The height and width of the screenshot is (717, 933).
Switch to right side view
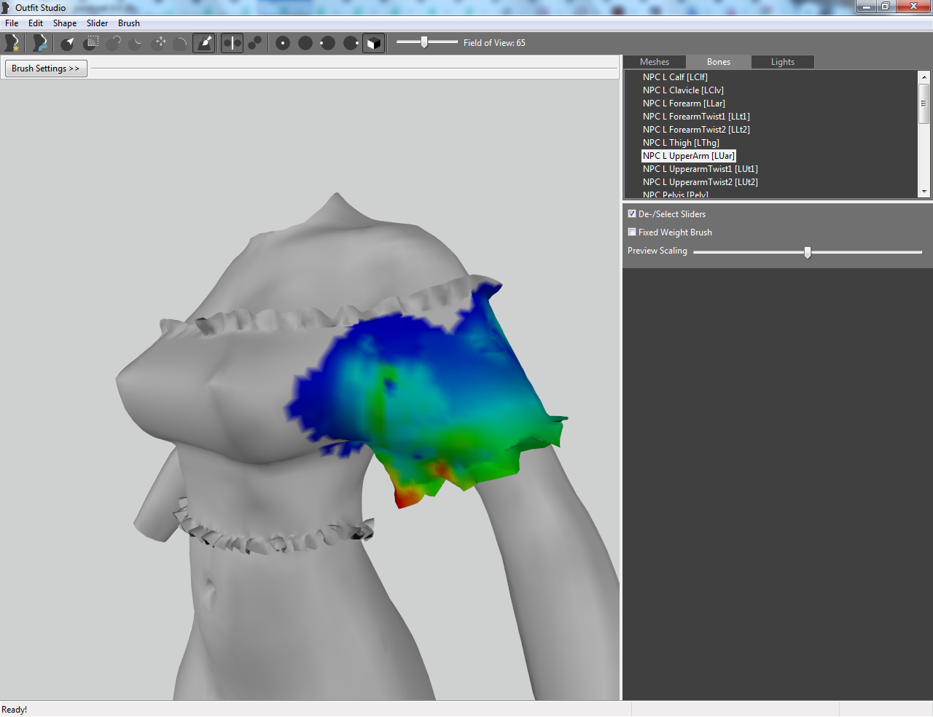pos(351,43)
